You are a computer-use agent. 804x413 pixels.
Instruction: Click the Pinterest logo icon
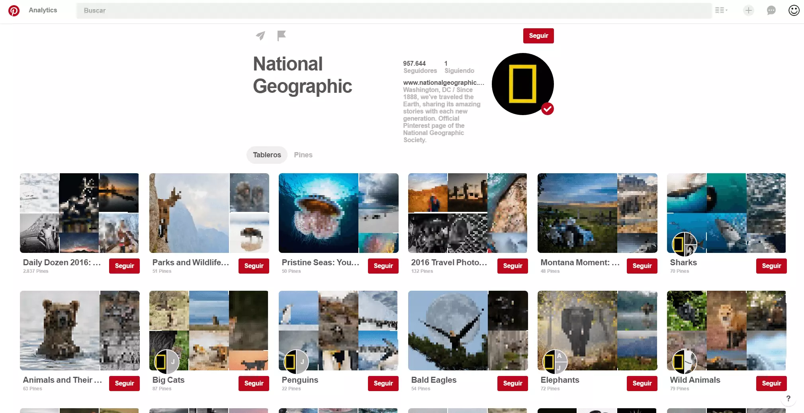pos(14,10)
